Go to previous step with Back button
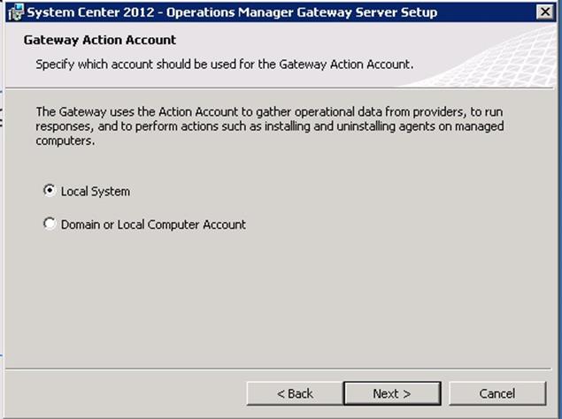This screenshot has width=562, height=419. (295, 393)
